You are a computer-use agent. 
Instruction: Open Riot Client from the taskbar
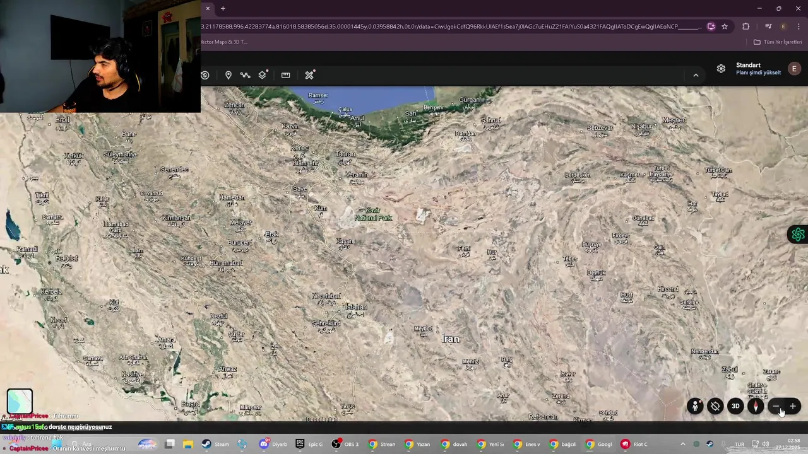tap(634, 444)
